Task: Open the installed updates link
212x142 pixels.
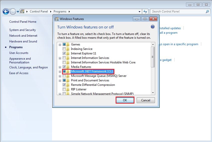Action: click(170, 28)
